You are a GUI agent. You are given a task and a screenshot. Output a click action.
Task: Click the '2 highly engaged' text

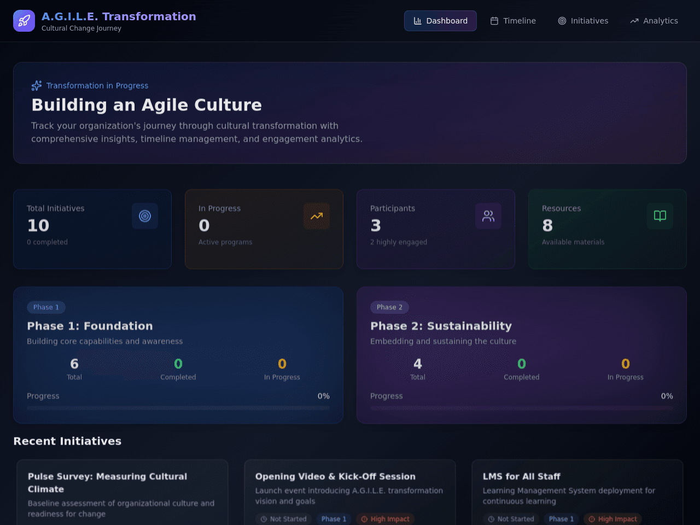coord(399,242)
